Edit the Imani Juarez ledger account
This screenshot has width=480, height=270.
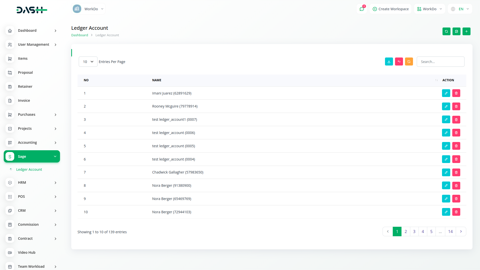pos(446,93)
